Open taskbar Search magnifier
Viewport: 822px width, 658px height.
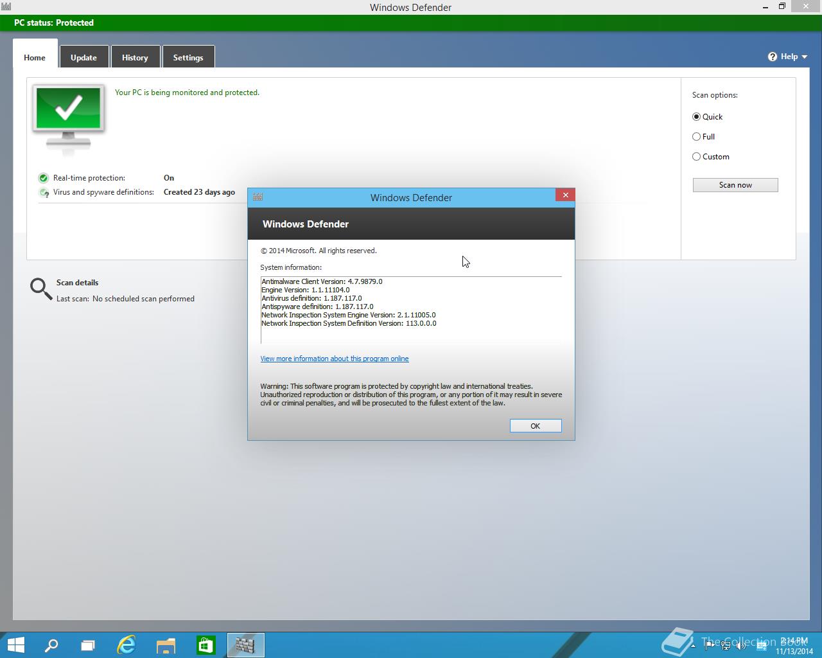[x=51, y=645]
